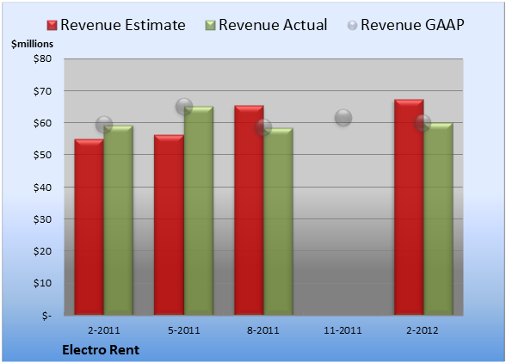Select the 'Revenue GAAP' legend label
Viewport: 506px width, 363px height.
point(412,25)
